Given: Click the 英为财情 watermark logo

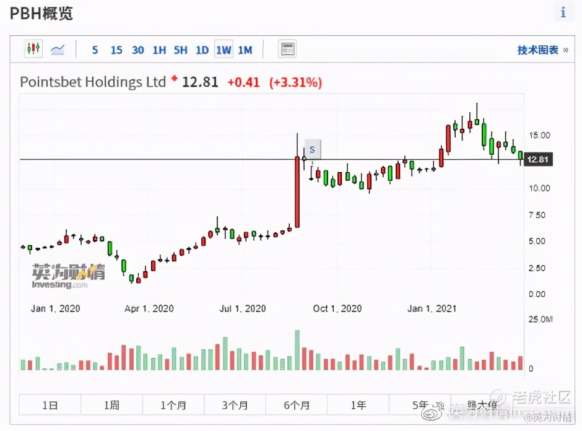Looking at the screenshot, I should coord(69,272).
